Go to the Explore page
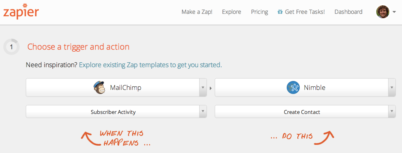Image resolution: width=402 pixels, height=153 pixels. [231, 12]
